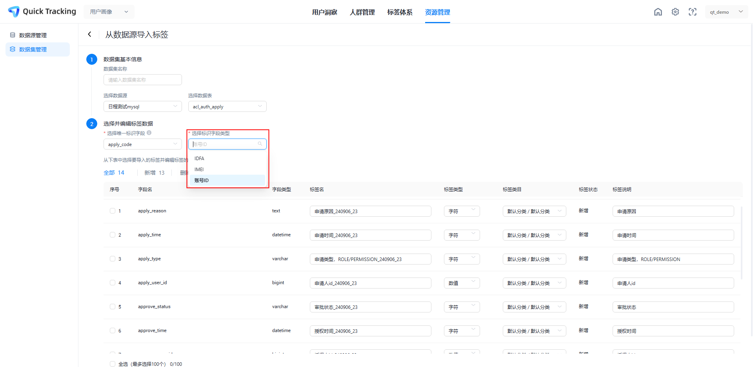Open the acl_auth_apply table dropdown

pos(227,106)
